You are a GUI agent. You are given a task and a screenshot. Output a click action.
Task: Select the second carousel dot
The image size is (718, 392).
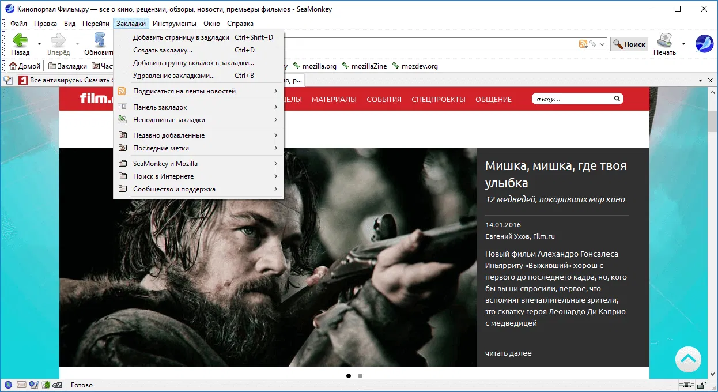(x=360, y=376)
